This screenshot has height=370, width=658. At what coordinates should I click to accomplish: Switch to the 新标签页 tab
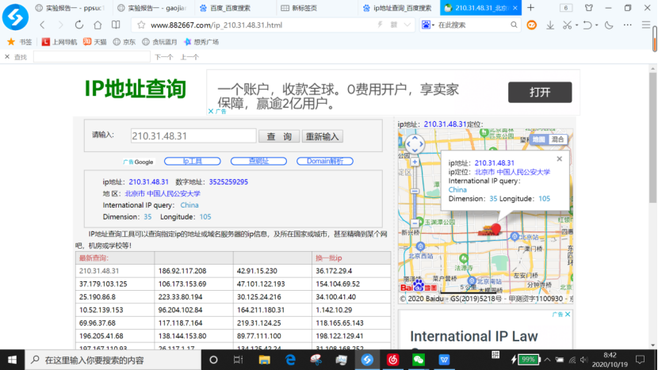pos(317,8)
